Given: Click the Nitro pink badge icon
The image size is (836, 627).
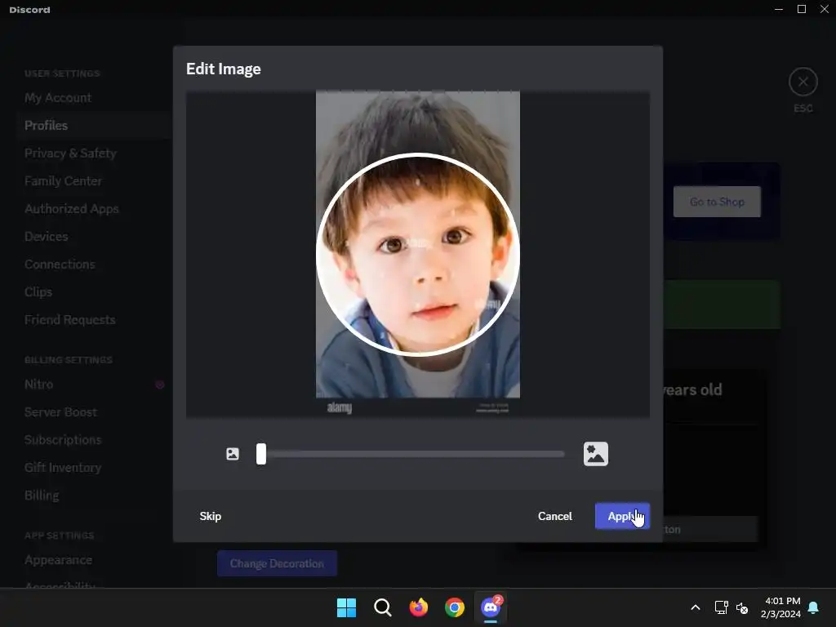Looking at the screenshot, I should pyautogui.click(x=159, y=385).
